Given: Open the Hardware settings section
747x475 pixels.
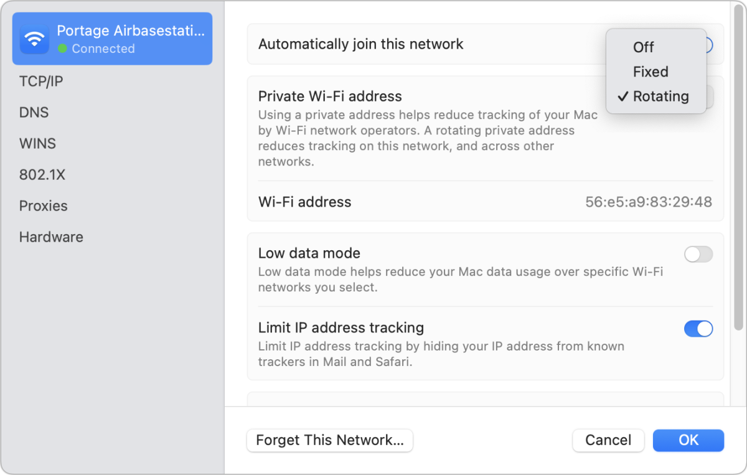Looking at the screenshot, I should [x=51, y=237].
